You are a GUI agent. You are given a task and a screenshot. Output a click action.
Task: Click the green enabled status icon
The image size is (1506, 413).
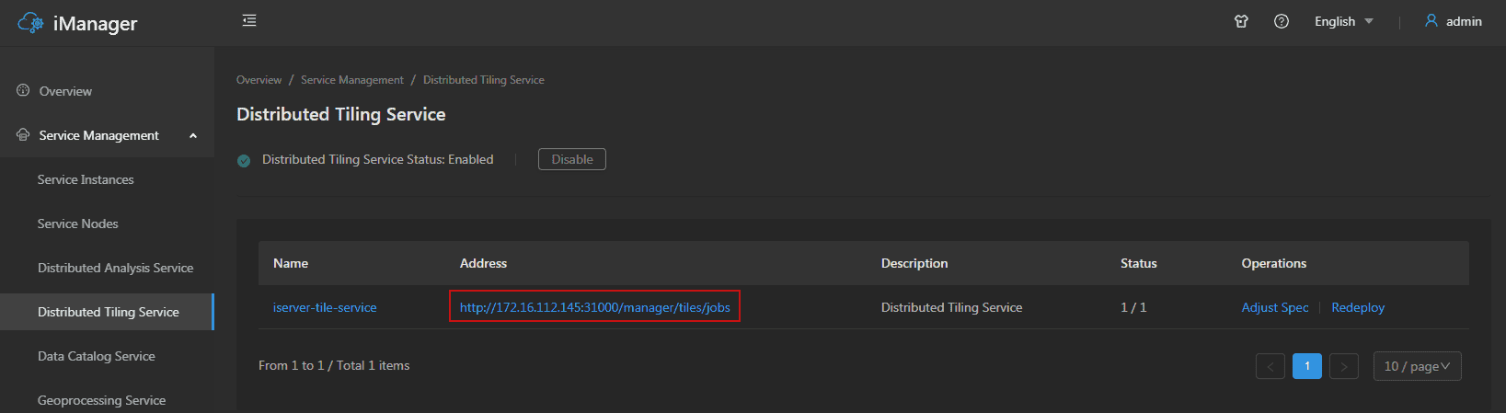coord(244,160)
